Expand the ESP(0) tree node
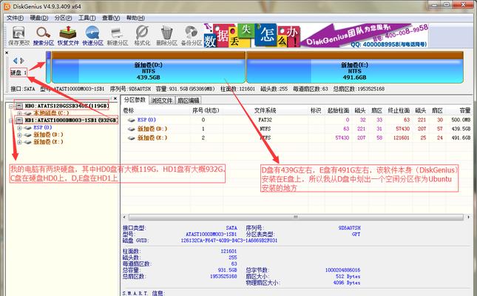Screen dimensions: 477x296 19,127
